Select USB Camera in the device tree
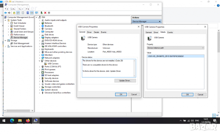220x134 pixels. pos(53,64)
